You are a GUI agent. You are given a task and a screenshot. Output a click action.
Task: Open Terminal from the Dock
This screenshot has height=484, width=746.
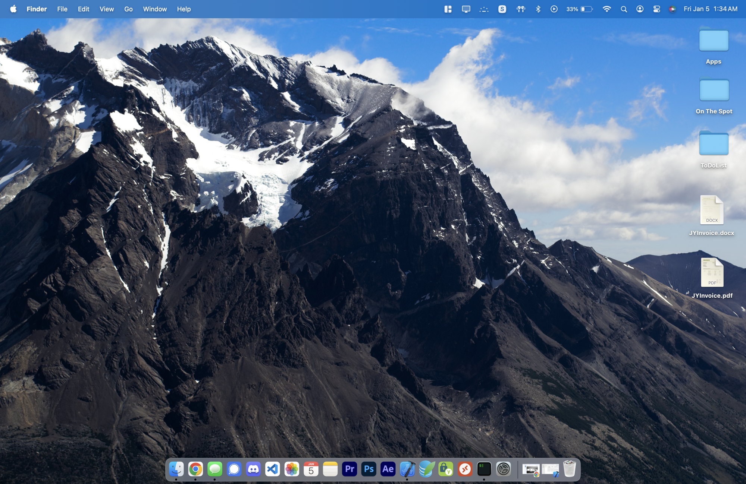[x=484, y=469]
